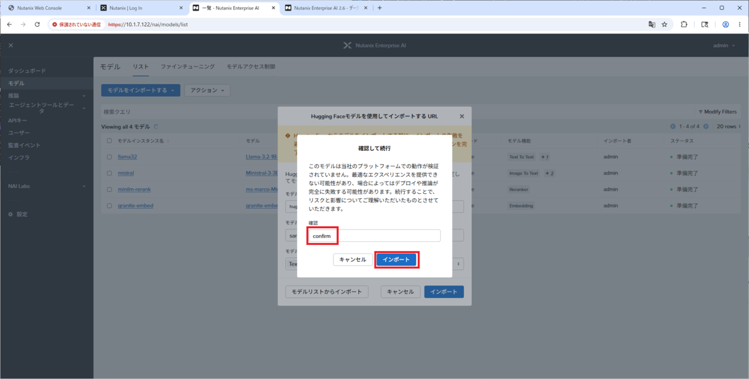Image resolution: width=749 pixels, height=379 pixels.
Task: Open the granite-embed model instance link
Action: click(135, 205)
